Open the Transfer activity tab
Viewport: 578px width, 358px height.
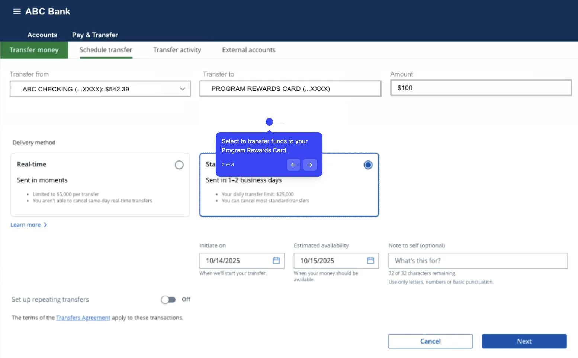(x=177, y=50)
